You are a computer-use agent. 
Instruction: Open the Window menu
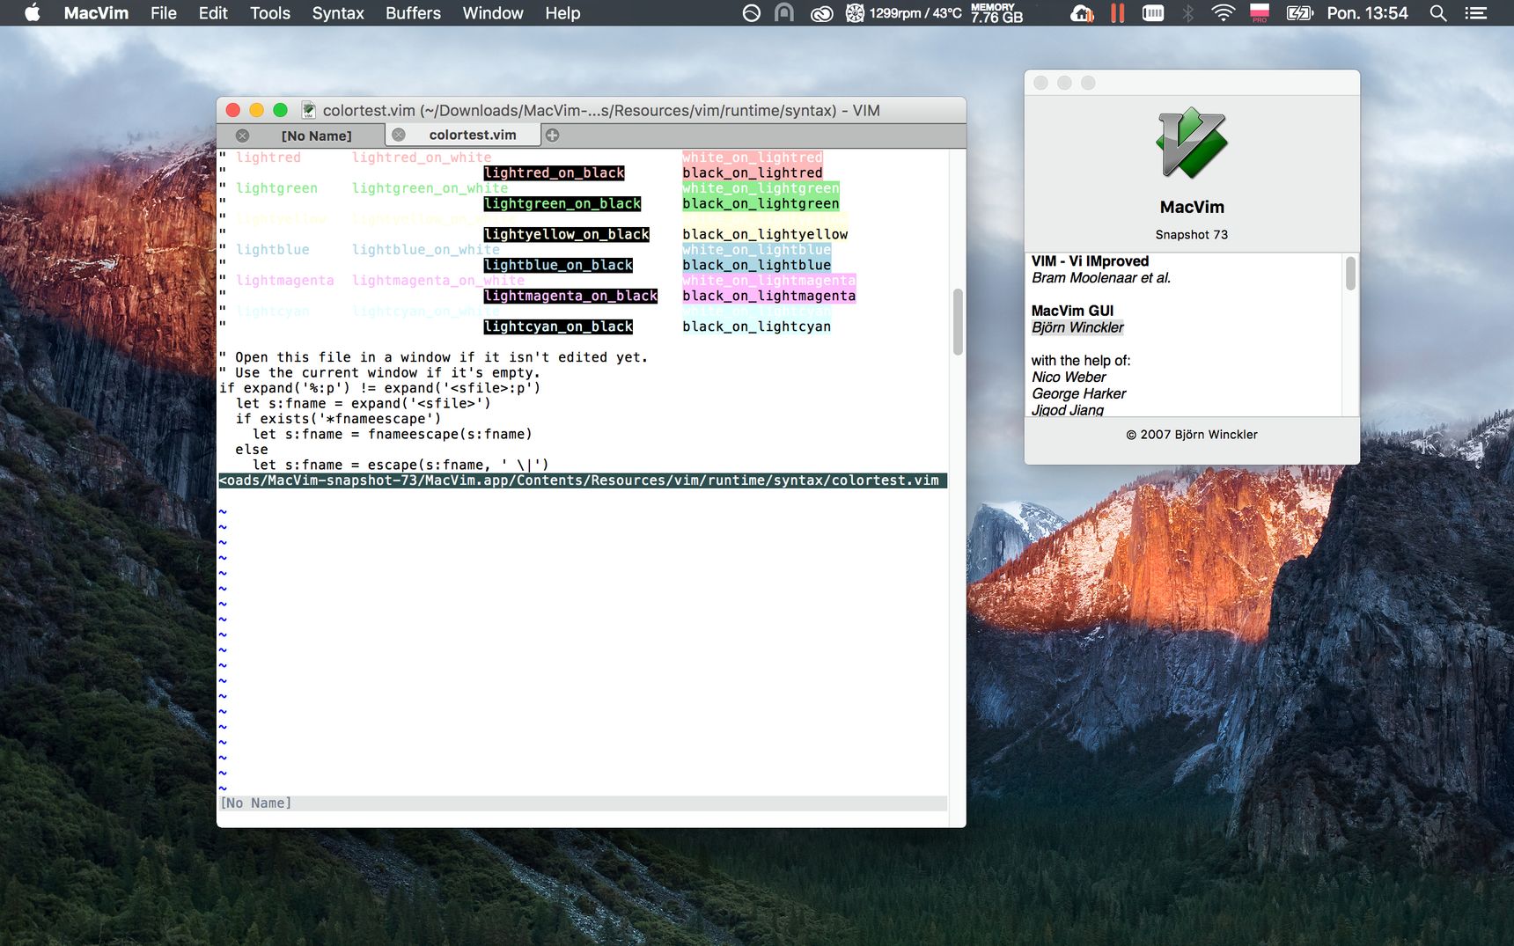coord(493,13)
